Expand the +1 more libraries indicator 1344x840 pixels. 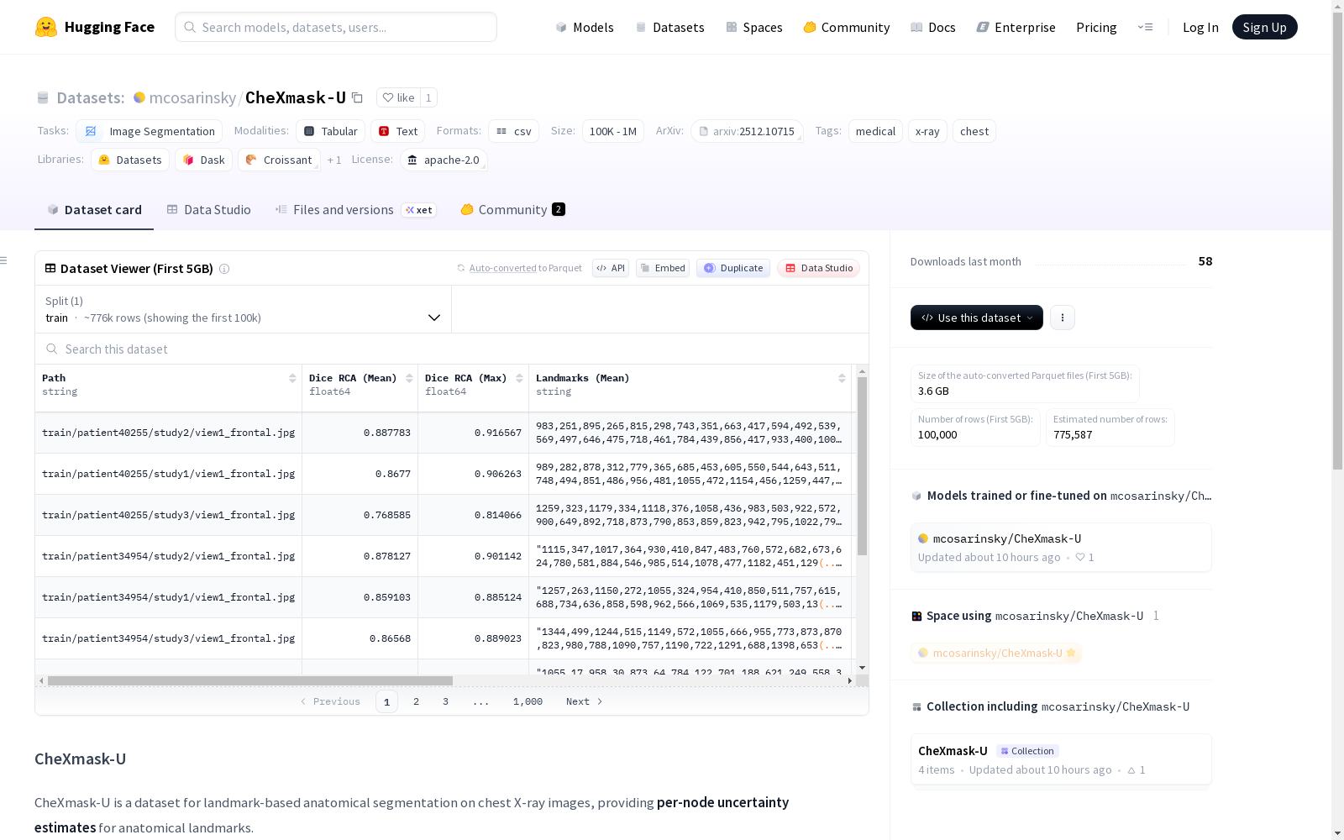(x=334, y=160)
